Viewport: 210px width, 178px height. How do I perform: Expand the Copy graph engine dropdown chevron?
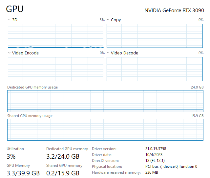click(108, 20)
